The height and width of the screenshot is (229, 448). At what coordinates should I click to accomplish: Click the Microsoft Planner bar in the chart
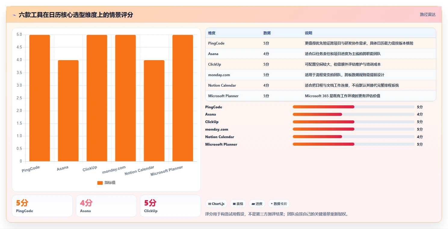pyautogui.click(x=183, y=98)
